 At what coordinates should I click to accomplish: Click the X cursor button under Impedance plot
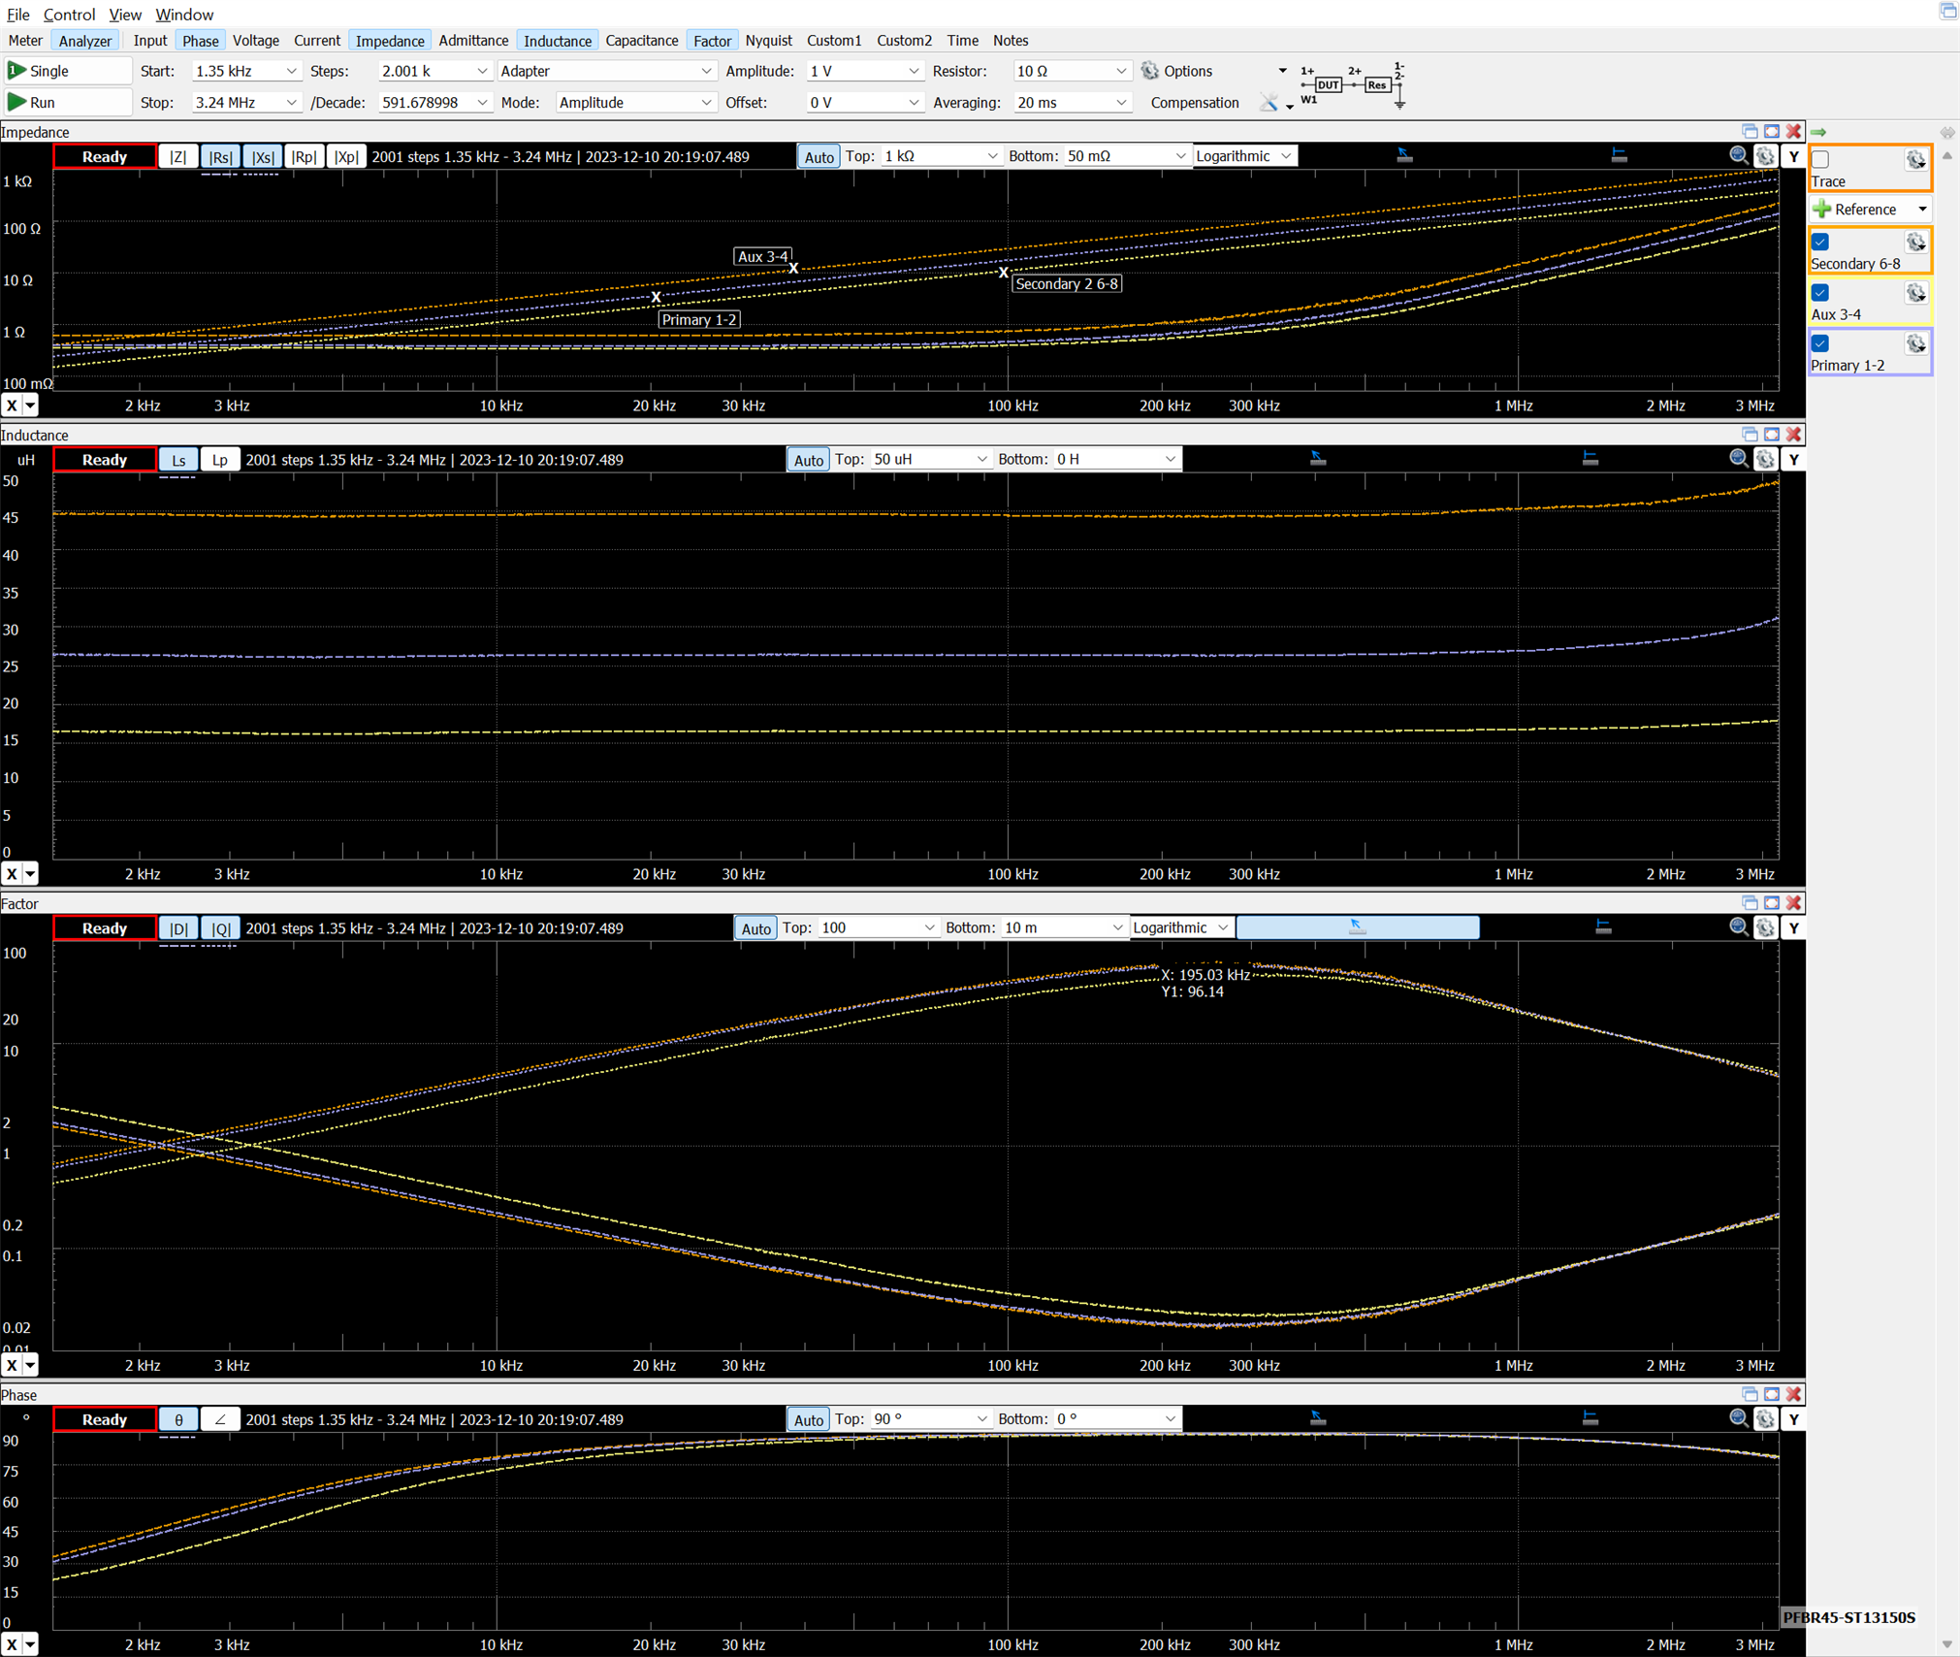click(x=12, y=406)
